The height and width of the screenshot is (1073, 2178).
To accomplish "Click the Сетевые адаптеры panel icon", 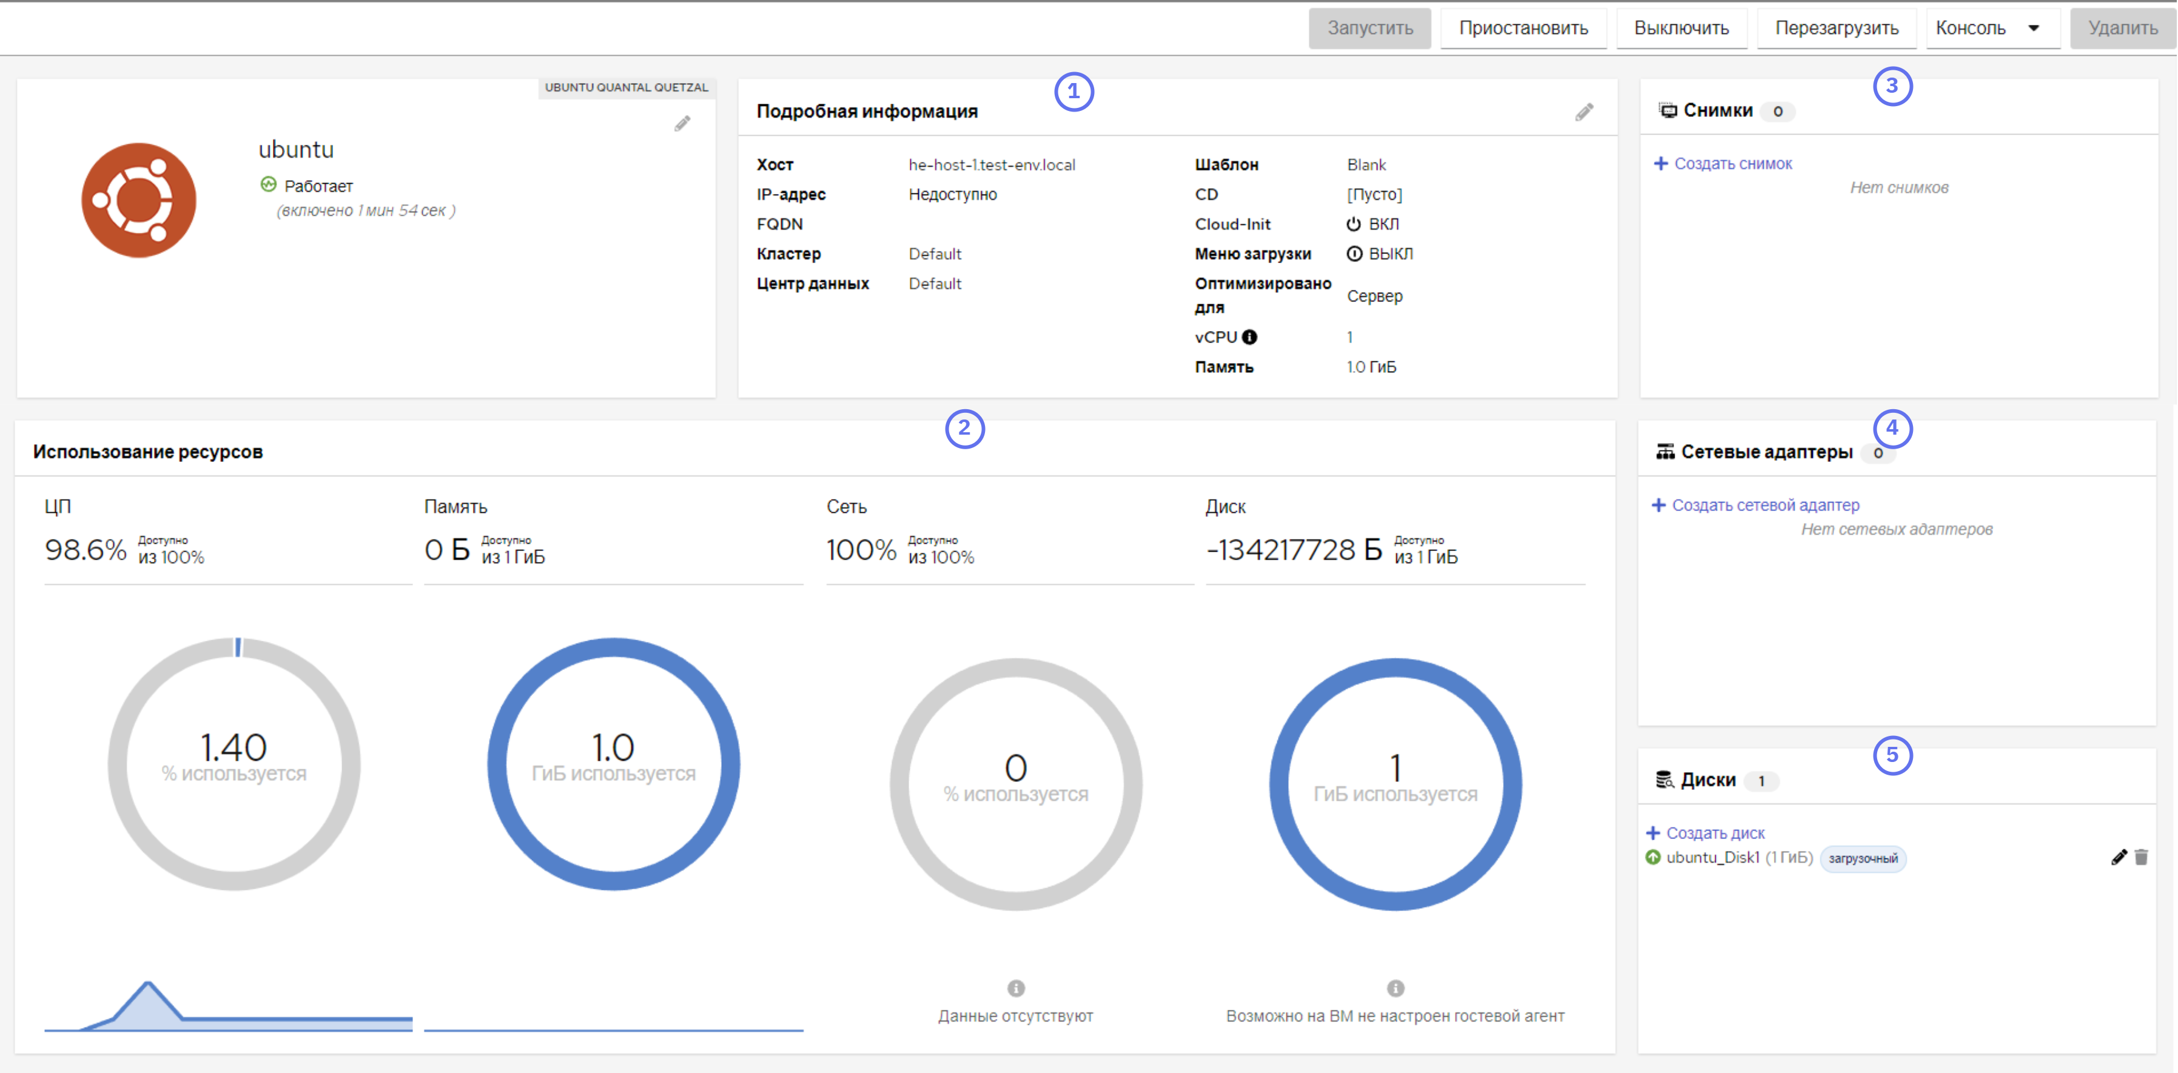I will pyautogui.click(x=1665, y=452).
